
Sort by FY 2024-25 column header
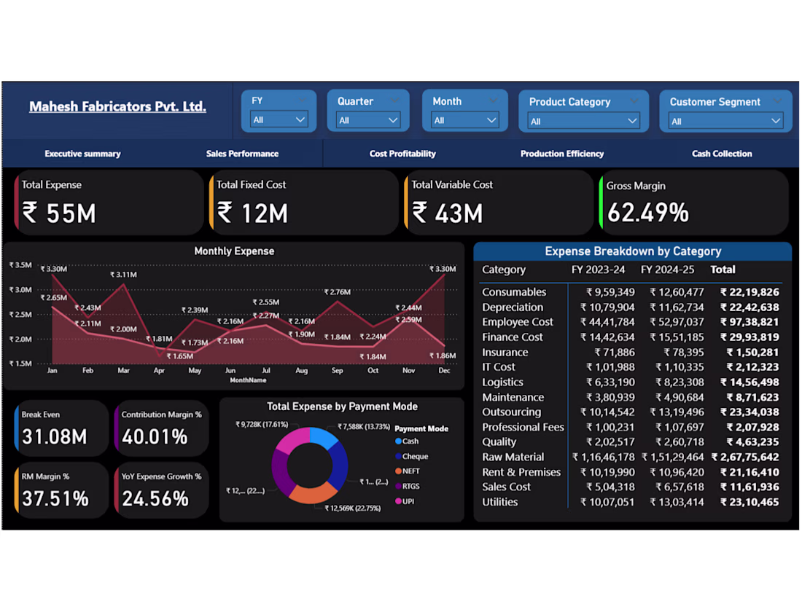pyautogui.click(x=667, y=270)
